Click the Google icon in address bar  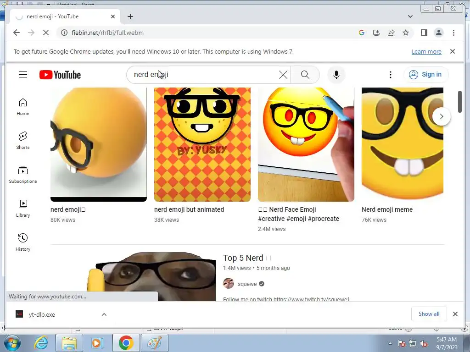click(362, 33)
